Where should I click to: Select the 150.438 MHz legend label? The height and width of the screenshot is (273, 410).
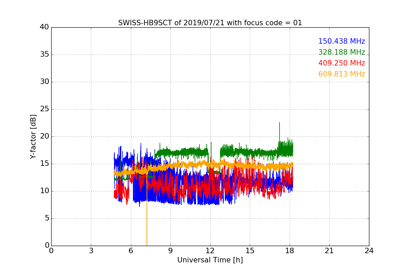342,41
